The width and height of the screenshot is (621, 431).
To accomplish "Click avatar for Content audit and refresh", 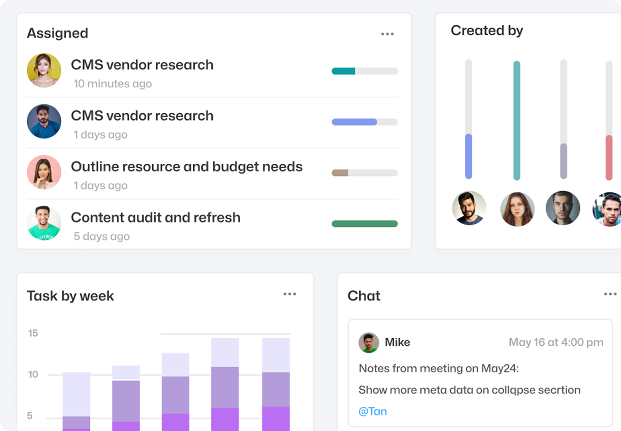I will [x=44, y=223].
